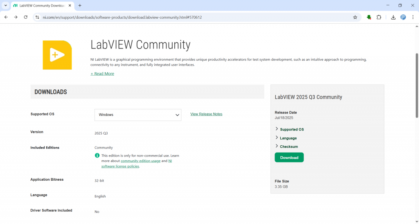Click the LabVIEW Community heading
This screenshot has height=224, width=419.
pos(140,44)
